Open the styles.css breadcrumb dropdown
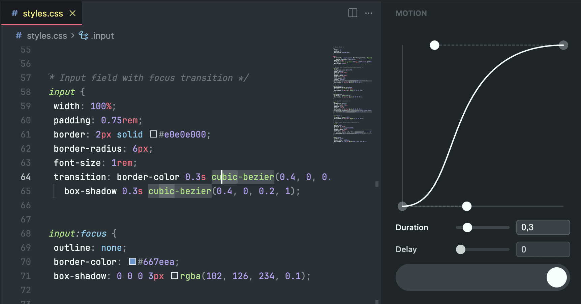This screenshot has height=304, width=581. point(47,35)
